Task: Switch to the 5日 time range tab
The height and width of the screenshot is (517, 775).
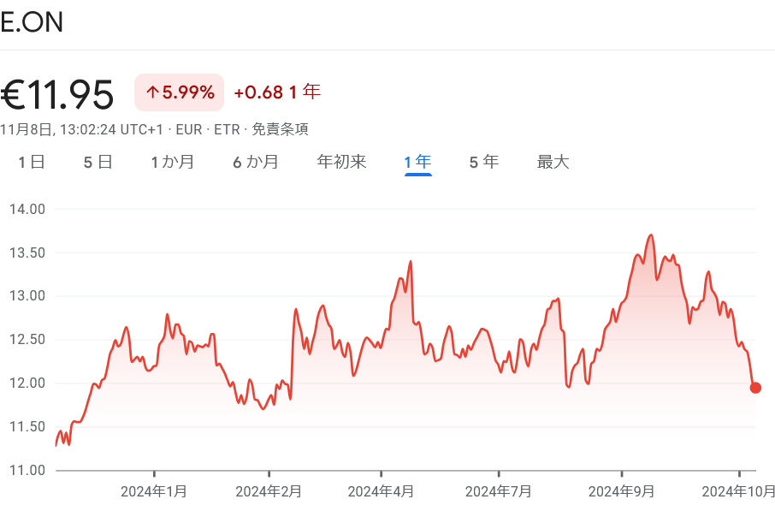Action: [x=97, y=161]
